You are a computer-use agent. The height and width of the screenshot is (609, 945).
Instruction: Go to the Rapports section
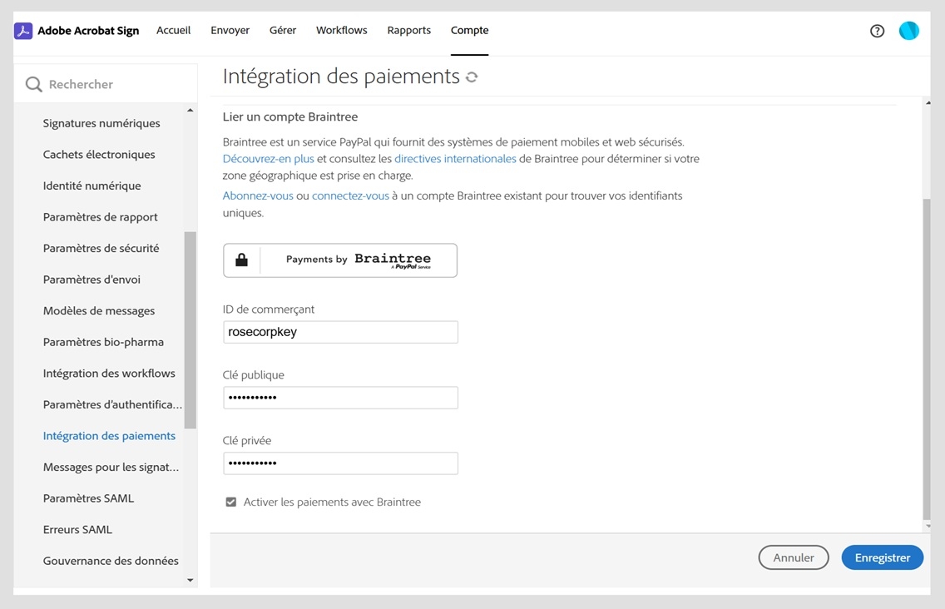coord(408,30)
